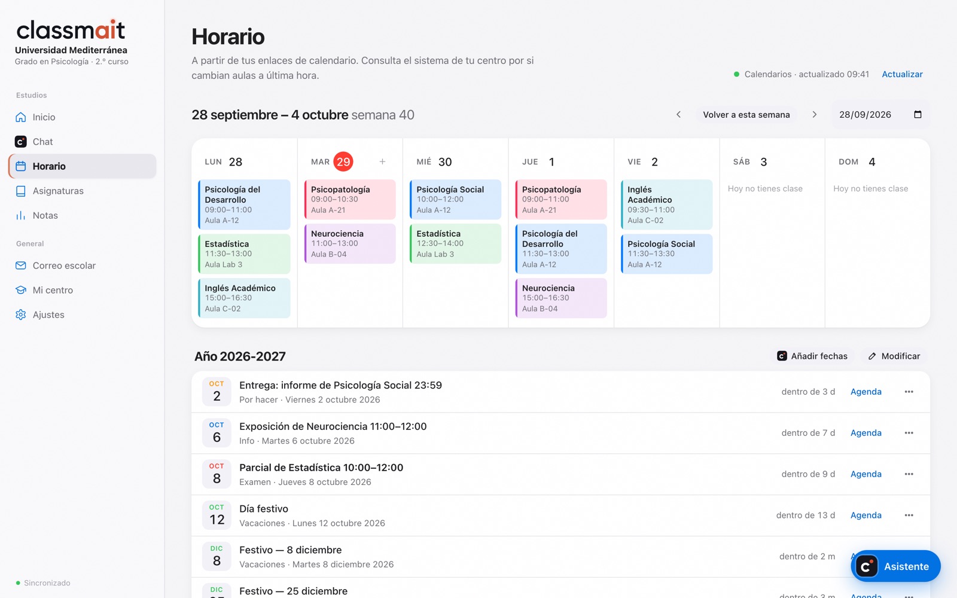Go to next week arrow

click(x=814, y=114)
